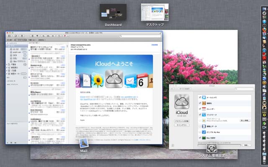Open Adobe Acrobat from the Dock

point(264,58)
